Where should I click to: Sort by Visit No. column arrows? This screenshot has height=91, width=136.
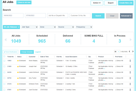click(63, 57)
